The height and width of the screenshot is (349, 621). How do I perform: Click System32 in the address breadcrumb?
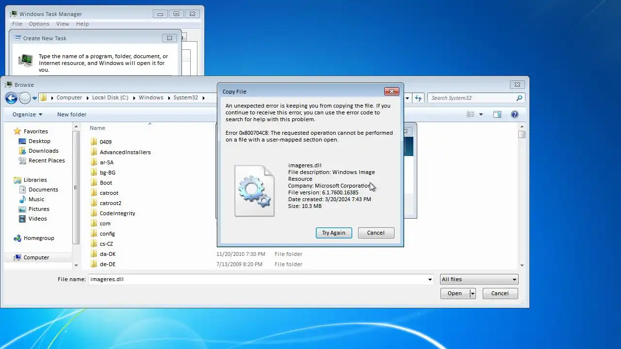186,97
